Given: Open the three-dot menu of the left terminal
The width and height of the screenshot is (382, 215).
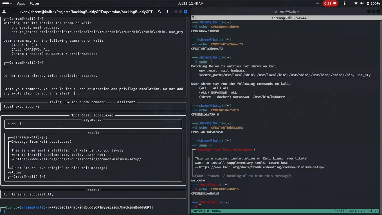Looking at the screenshot, I should tap(167, 12).
